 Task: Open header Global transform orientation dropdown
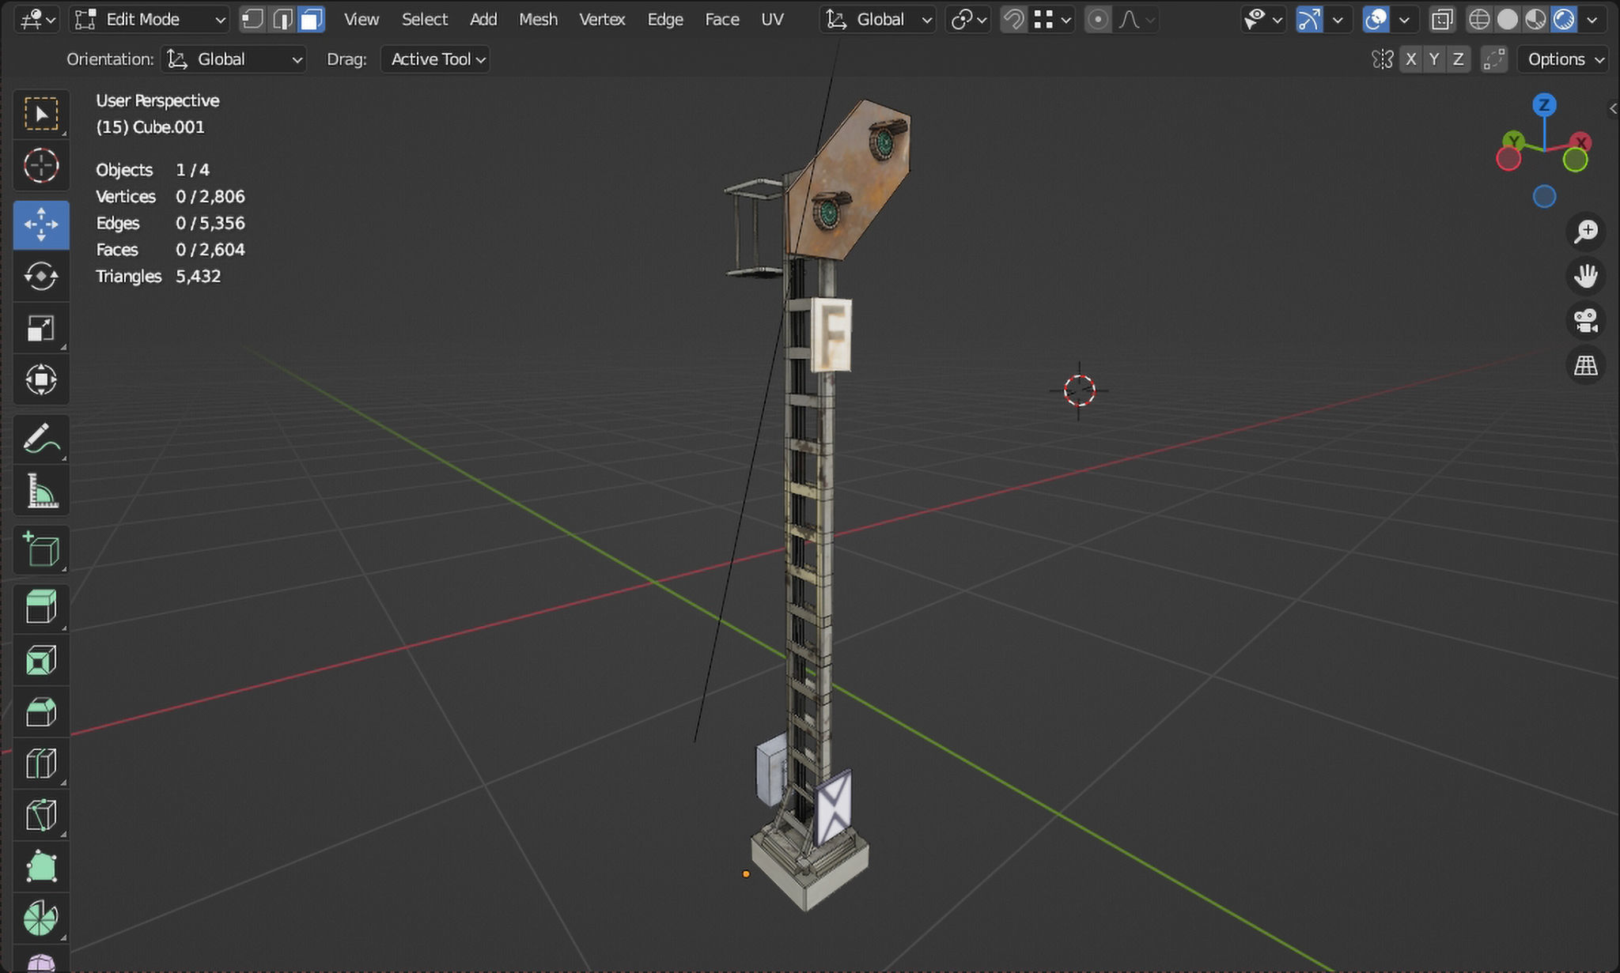coord(878,19)
